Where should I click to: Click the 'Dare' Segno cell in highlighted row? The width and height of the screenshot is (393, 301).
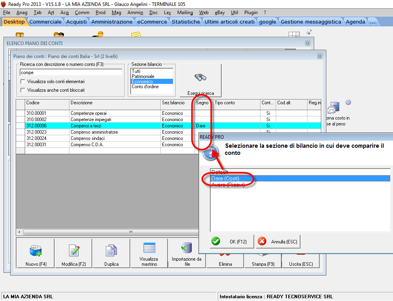(204, 126)
